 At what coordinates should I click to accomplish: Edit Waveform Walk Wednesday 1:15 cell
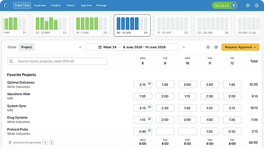[187, 96]
